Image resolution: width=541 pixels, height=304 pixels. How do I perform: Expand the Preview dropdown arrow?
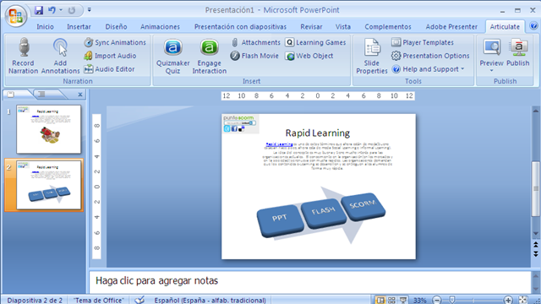(491, 71)
